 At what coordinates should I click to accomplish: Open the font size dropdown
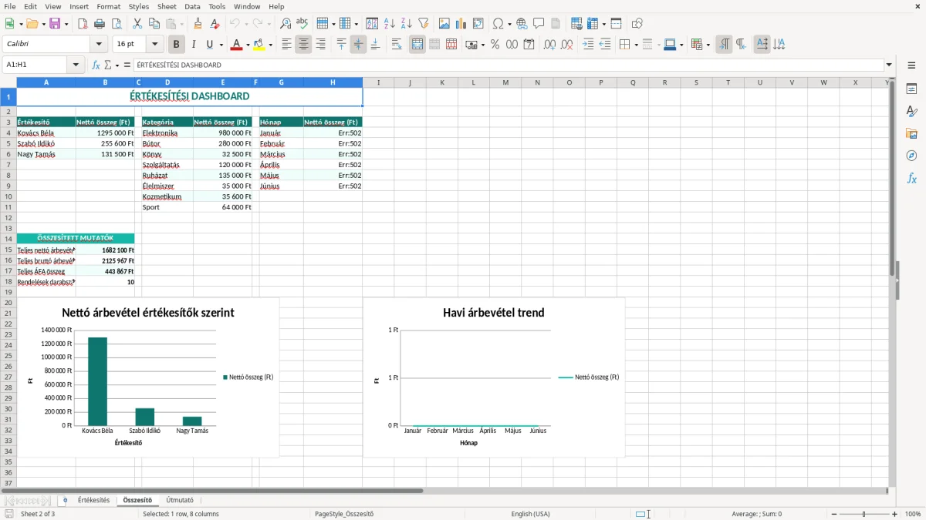[155, 45]
